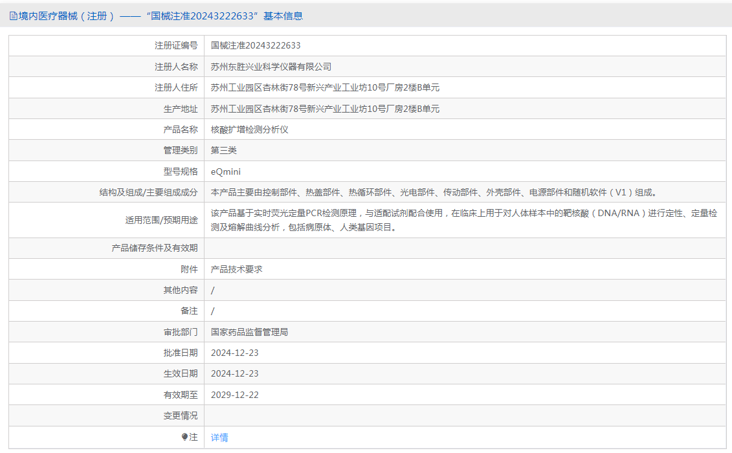Select model value eQmini
732x453 pixels.
tap(225, 171)
